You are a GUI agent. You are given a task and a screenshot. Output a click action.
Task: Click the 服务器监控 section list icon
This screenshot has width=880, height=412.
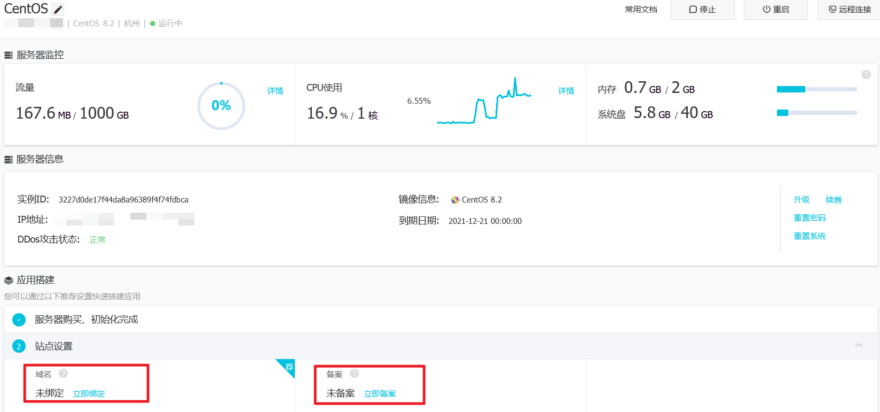pos(9,55)
